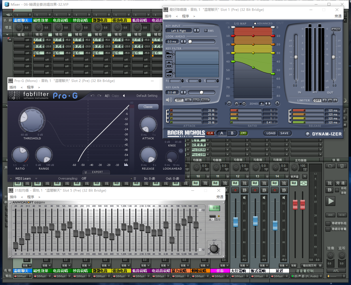Click the Dynam-izer reset R button
The height and width of the screenshot is (285, 351).
coord(277,103)
